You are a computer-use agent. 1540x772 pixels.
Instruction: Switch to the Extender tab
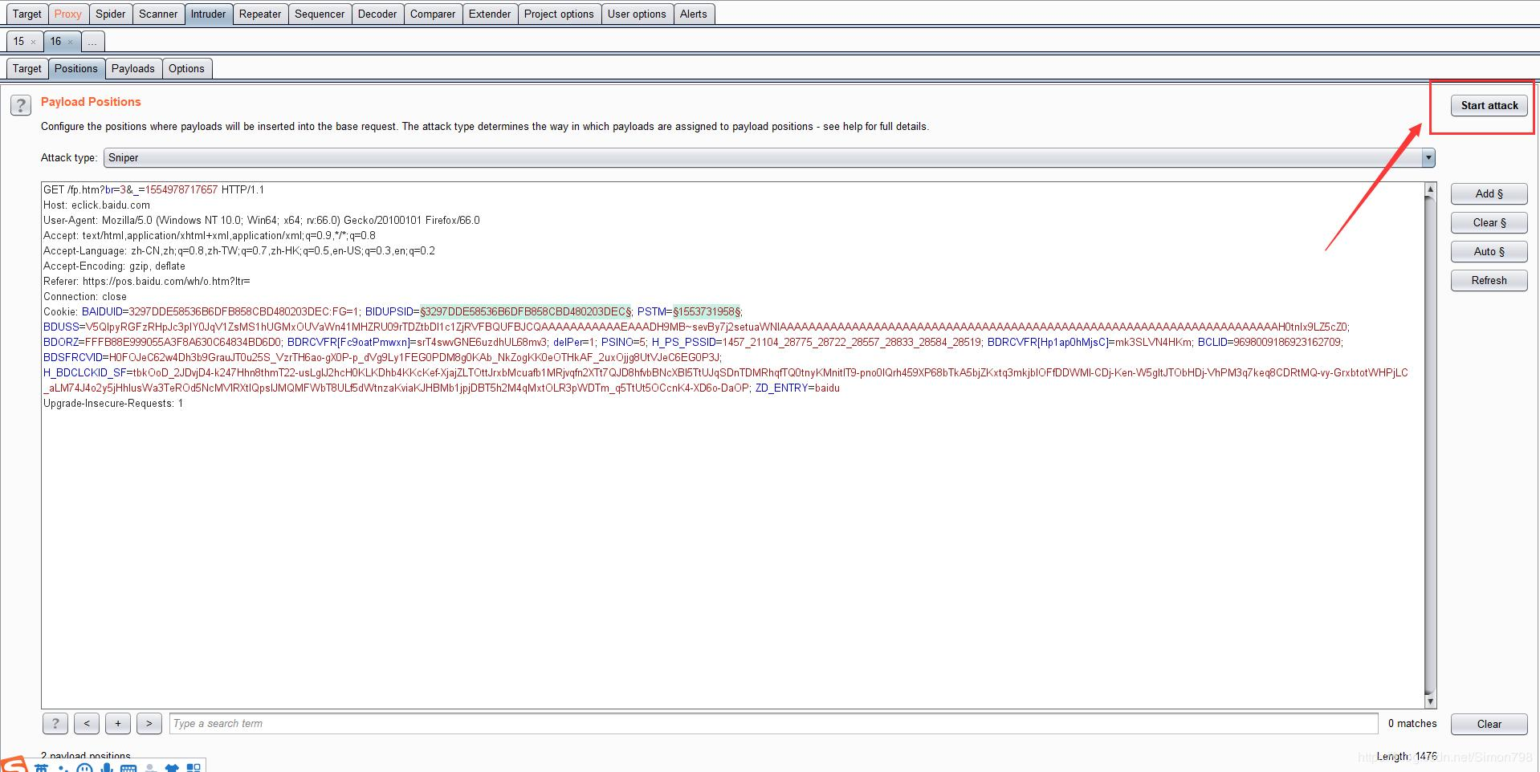(490, 14)
